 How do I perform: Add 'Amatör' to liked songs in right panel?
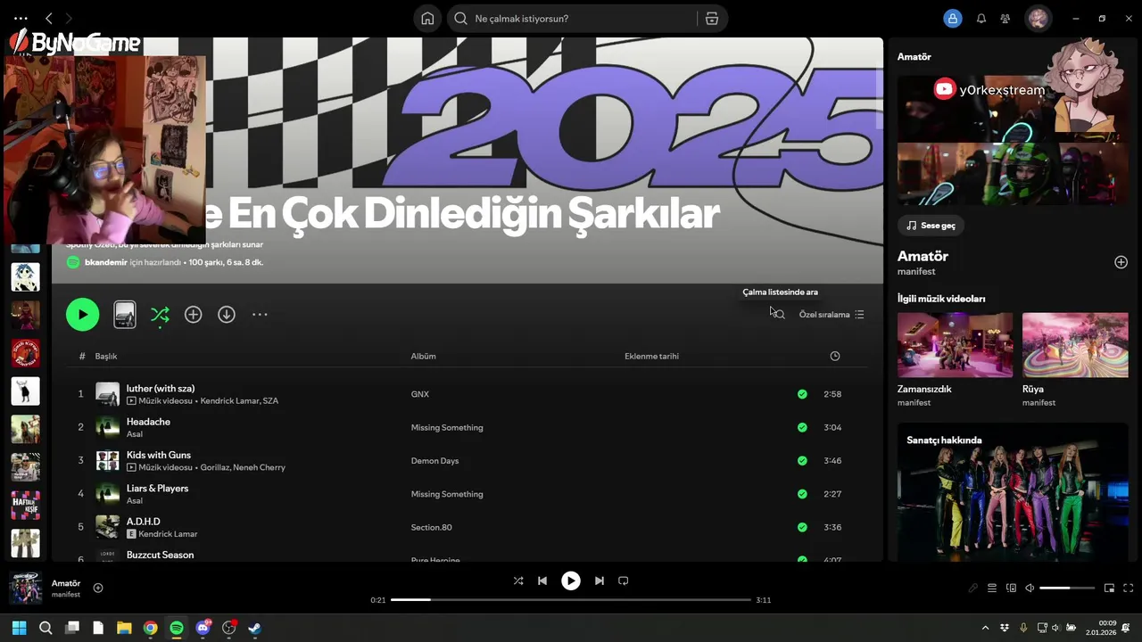[x=1121, y=262]
